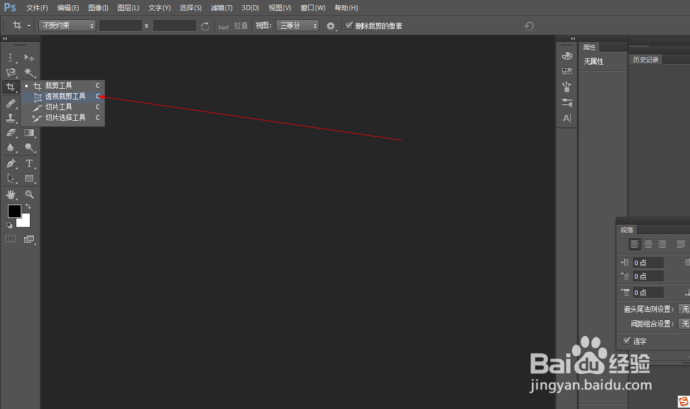The height and width of the screenshot is (409, 690).
Task: Select the Pen tool
Action: pyautogui.click(x=11, y=163)
